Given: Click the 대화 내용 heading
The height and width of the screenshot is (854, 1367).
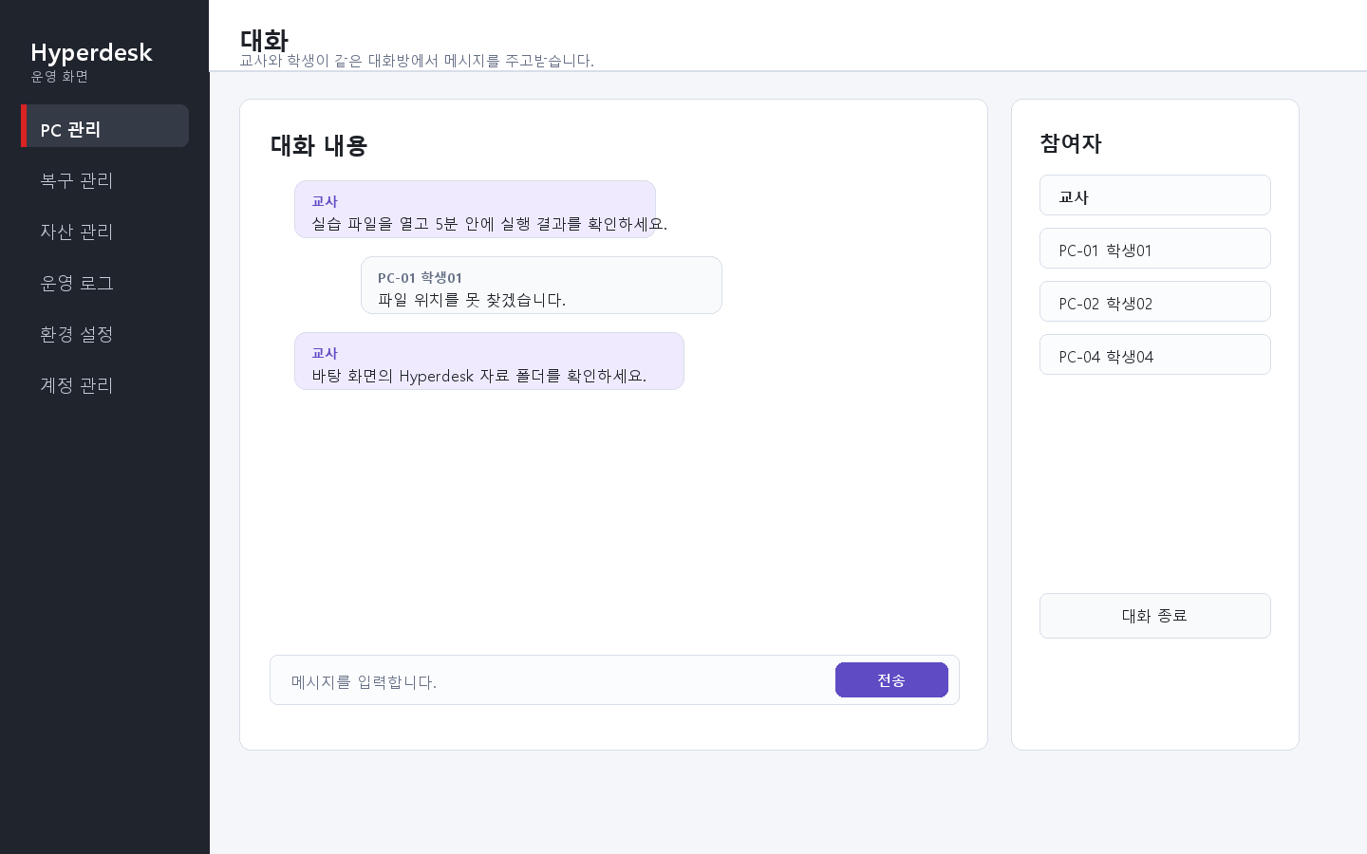Looking at the screenshot, I should click(x=319, y=145).
